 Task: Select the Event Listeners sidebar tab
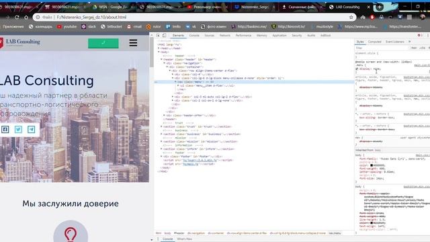[x=395, y=42]
